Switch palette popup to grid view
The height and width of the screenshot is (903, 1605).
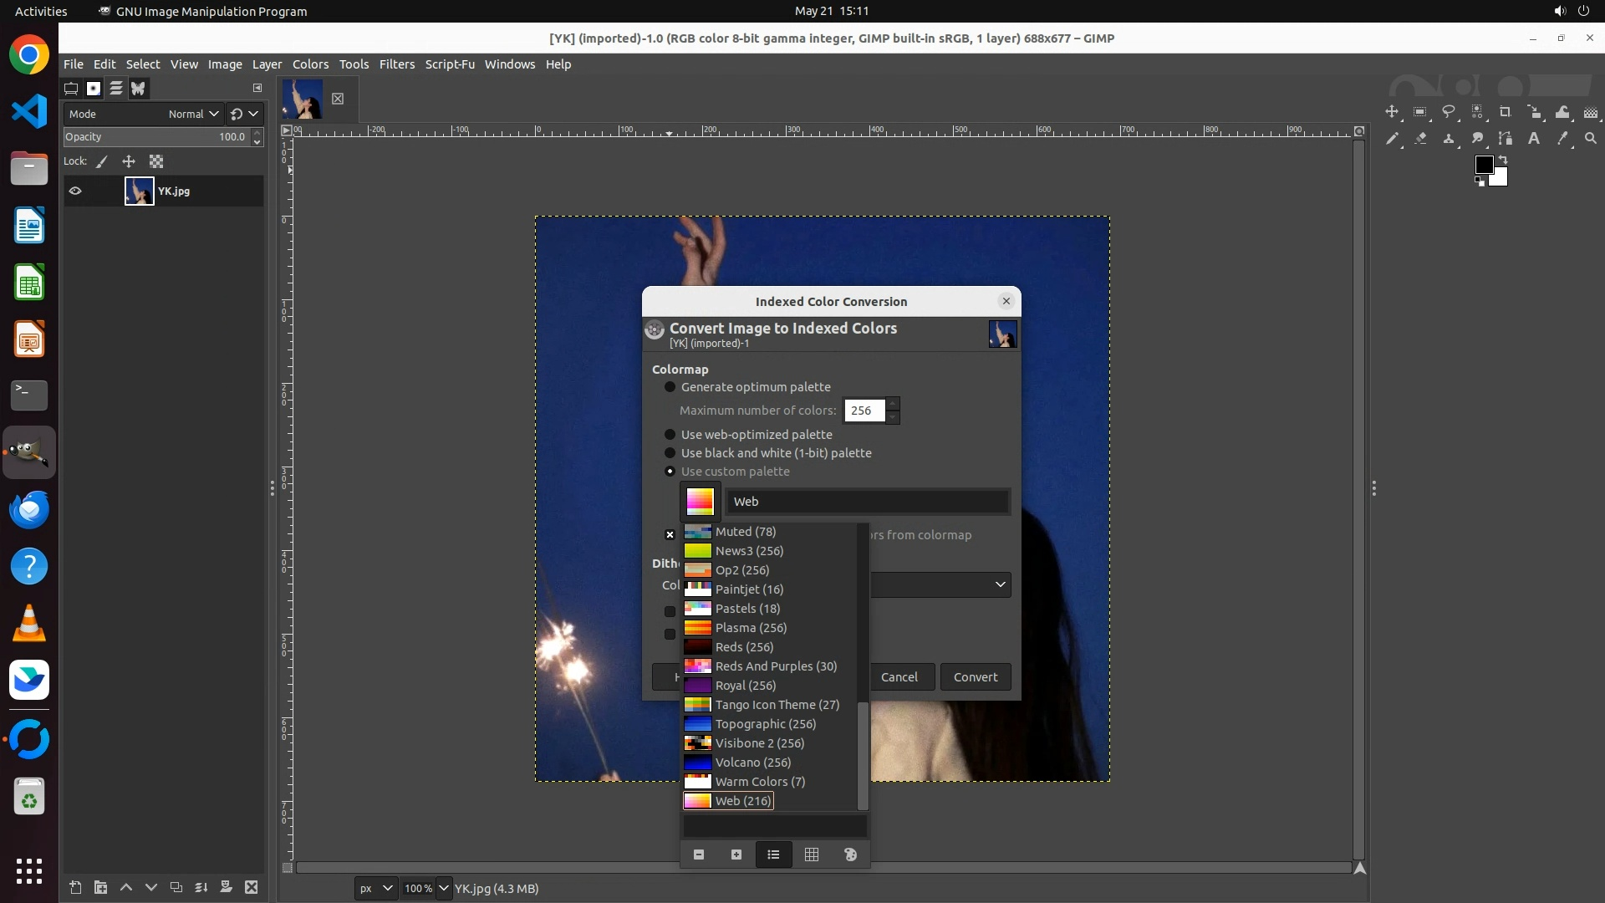coord(811,855)
